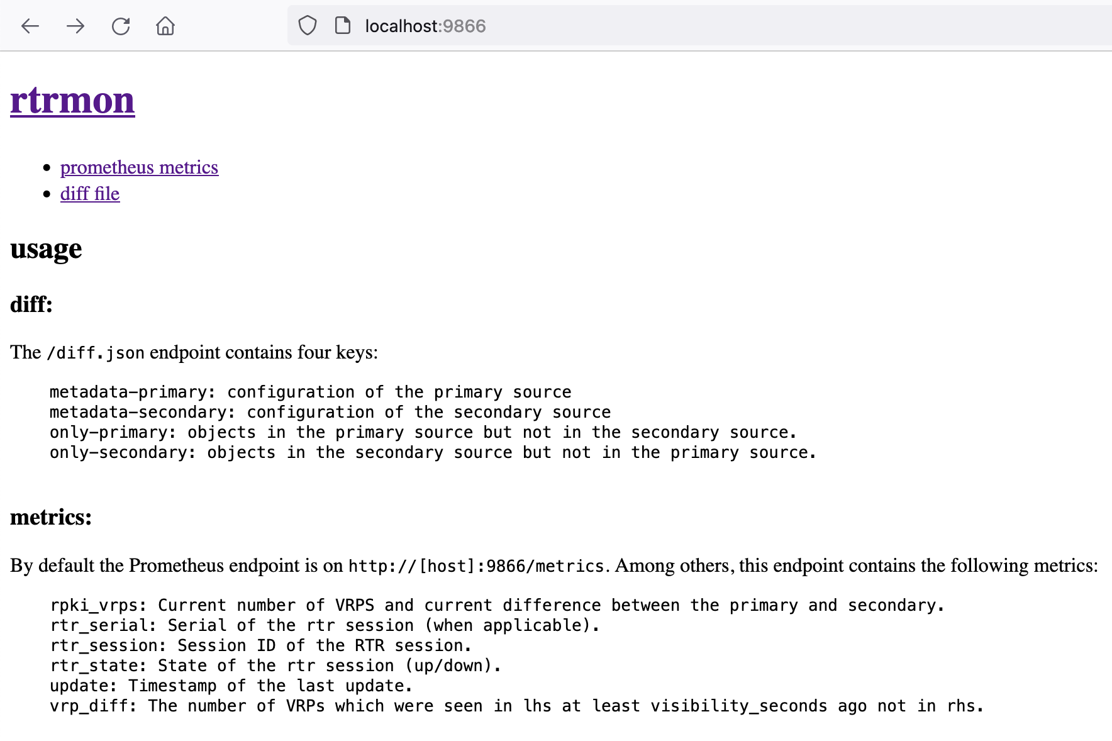1112x741 pixels.
Task: Refresh the current page
Action: [121, 26]
